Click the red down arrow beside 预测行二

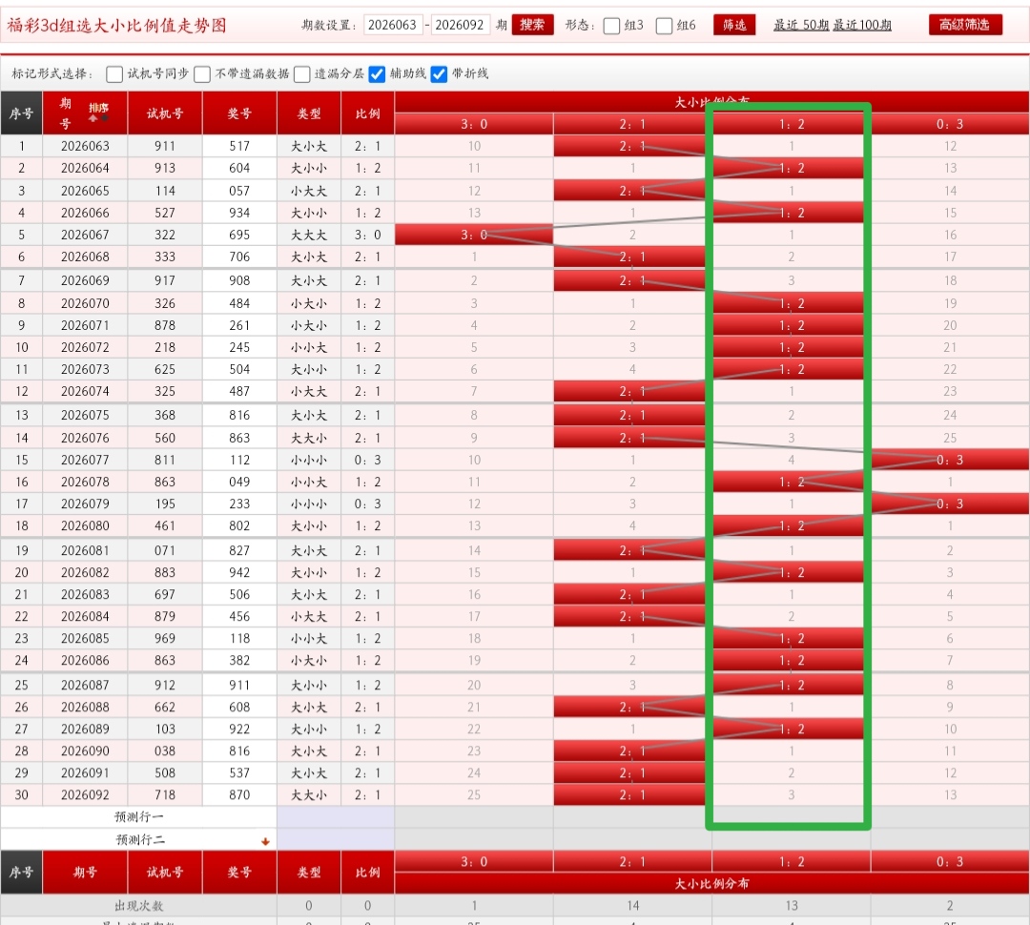pyautogui.click(x=265, y=841)
